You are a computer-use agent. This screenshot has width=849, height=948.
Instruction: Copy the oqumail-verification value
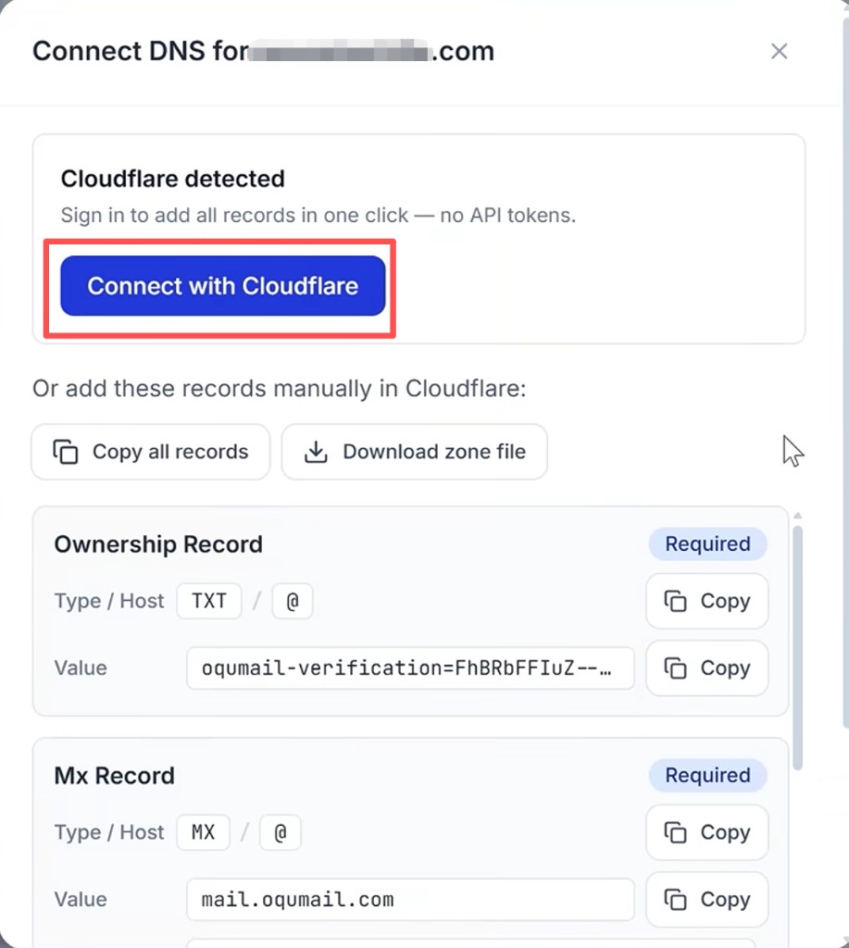click(x=707, y=668)
